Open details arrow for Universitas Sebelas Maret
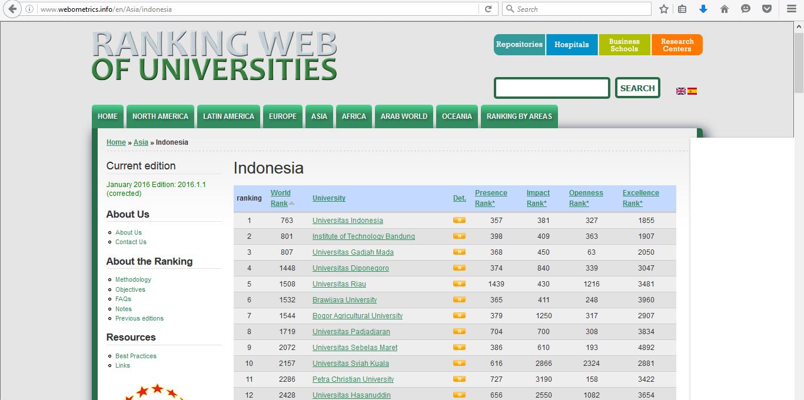This screenshot has height=400, width=804. coord(459,347)
